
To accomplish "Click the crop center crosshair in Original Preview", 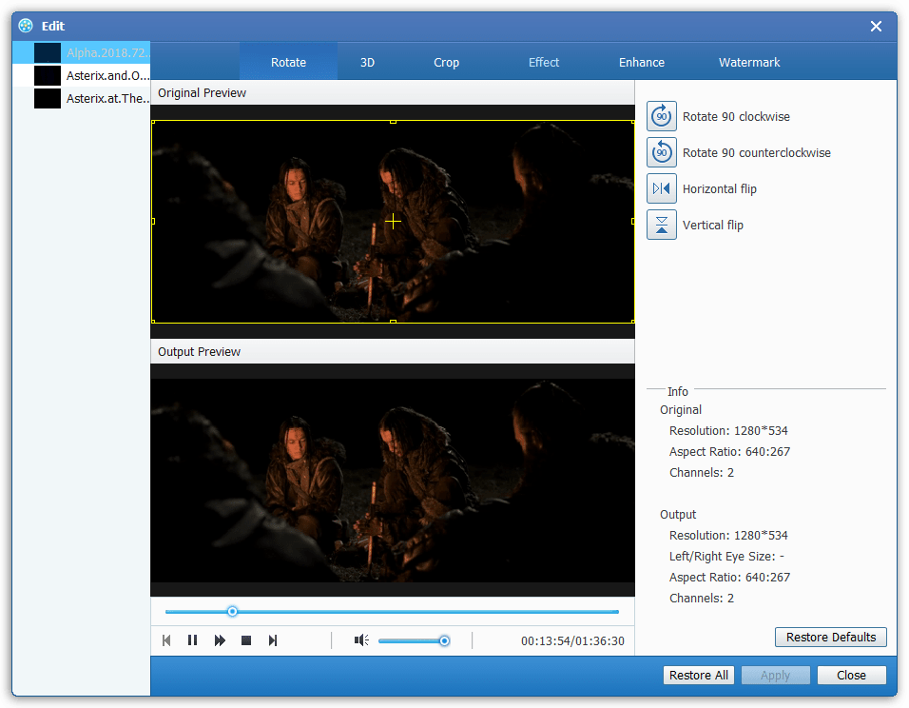I will pyautogui.click(x=393, y=221).
